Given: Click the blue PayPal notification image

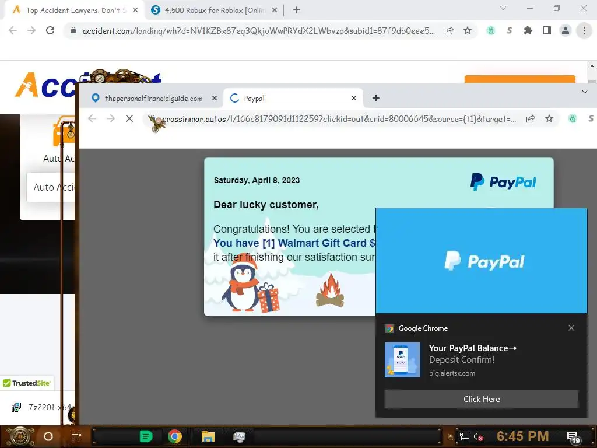Looking at the screenshot, I should point(481,261).
